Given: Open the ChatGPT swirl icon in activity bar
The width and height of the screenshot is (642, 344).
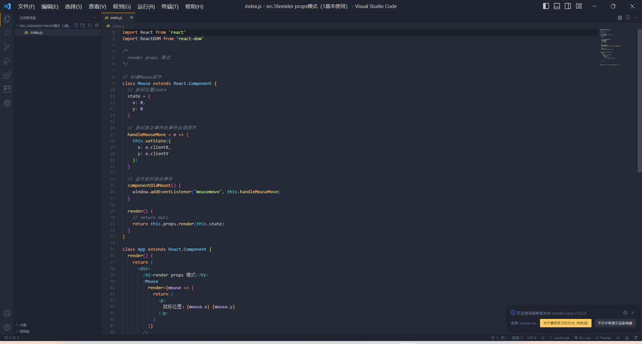Looking at the screenshot, I should [7, 103].
